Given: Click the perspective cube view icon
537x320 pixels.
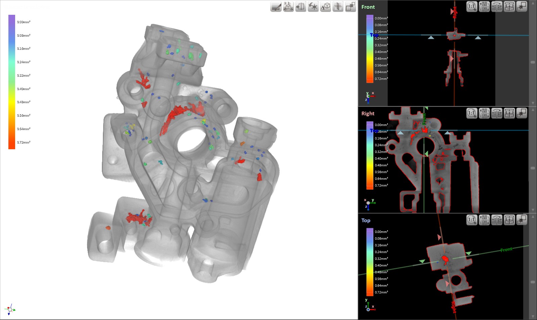Looking at the screenshot, I should (x=326, y=7).
